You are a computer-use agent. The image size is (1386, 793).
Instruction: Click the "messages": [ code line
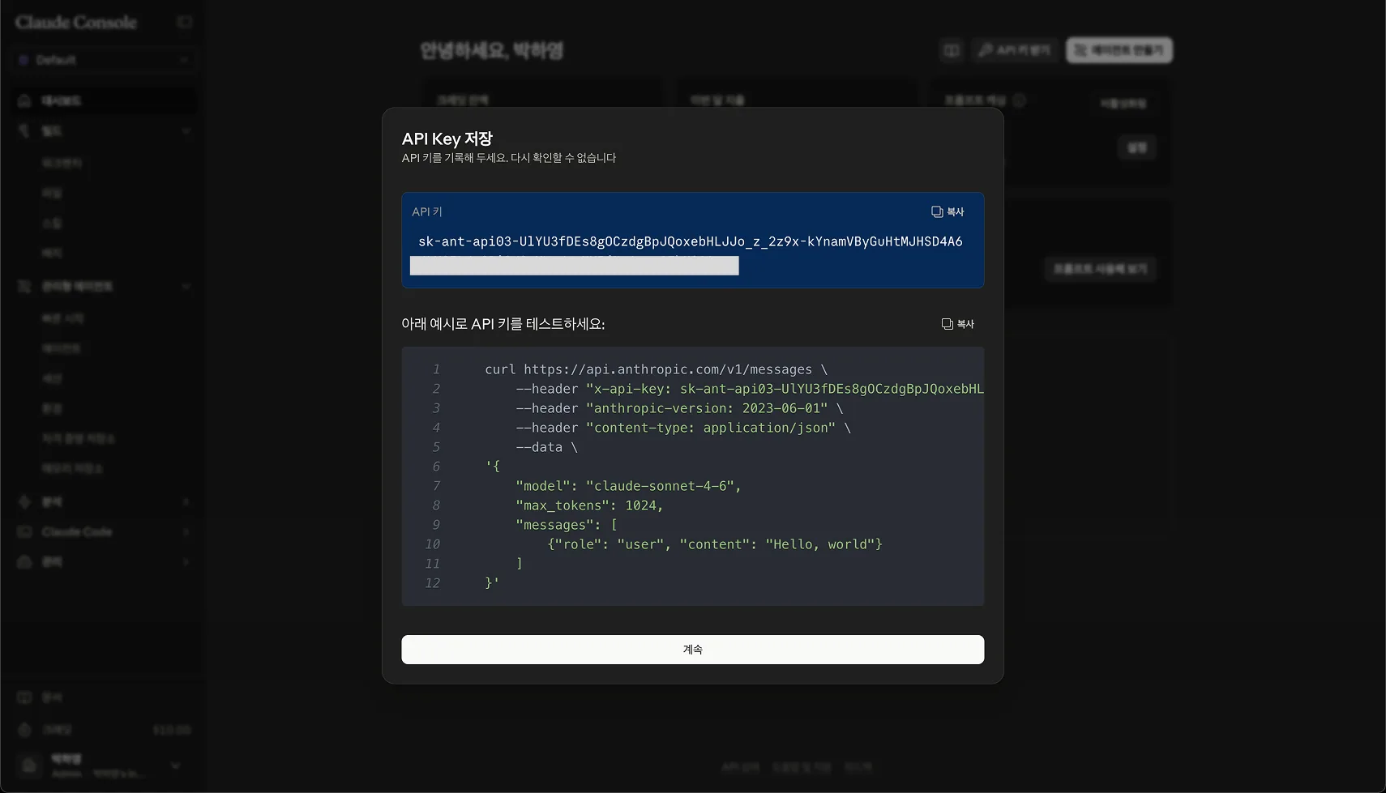click(x=567, y=525)
